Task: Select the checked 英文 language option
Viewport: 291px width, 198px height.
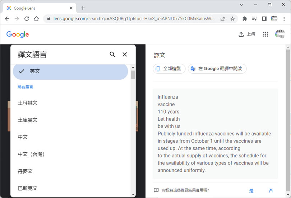Action: pyautogui.click(x=70, y=71)
